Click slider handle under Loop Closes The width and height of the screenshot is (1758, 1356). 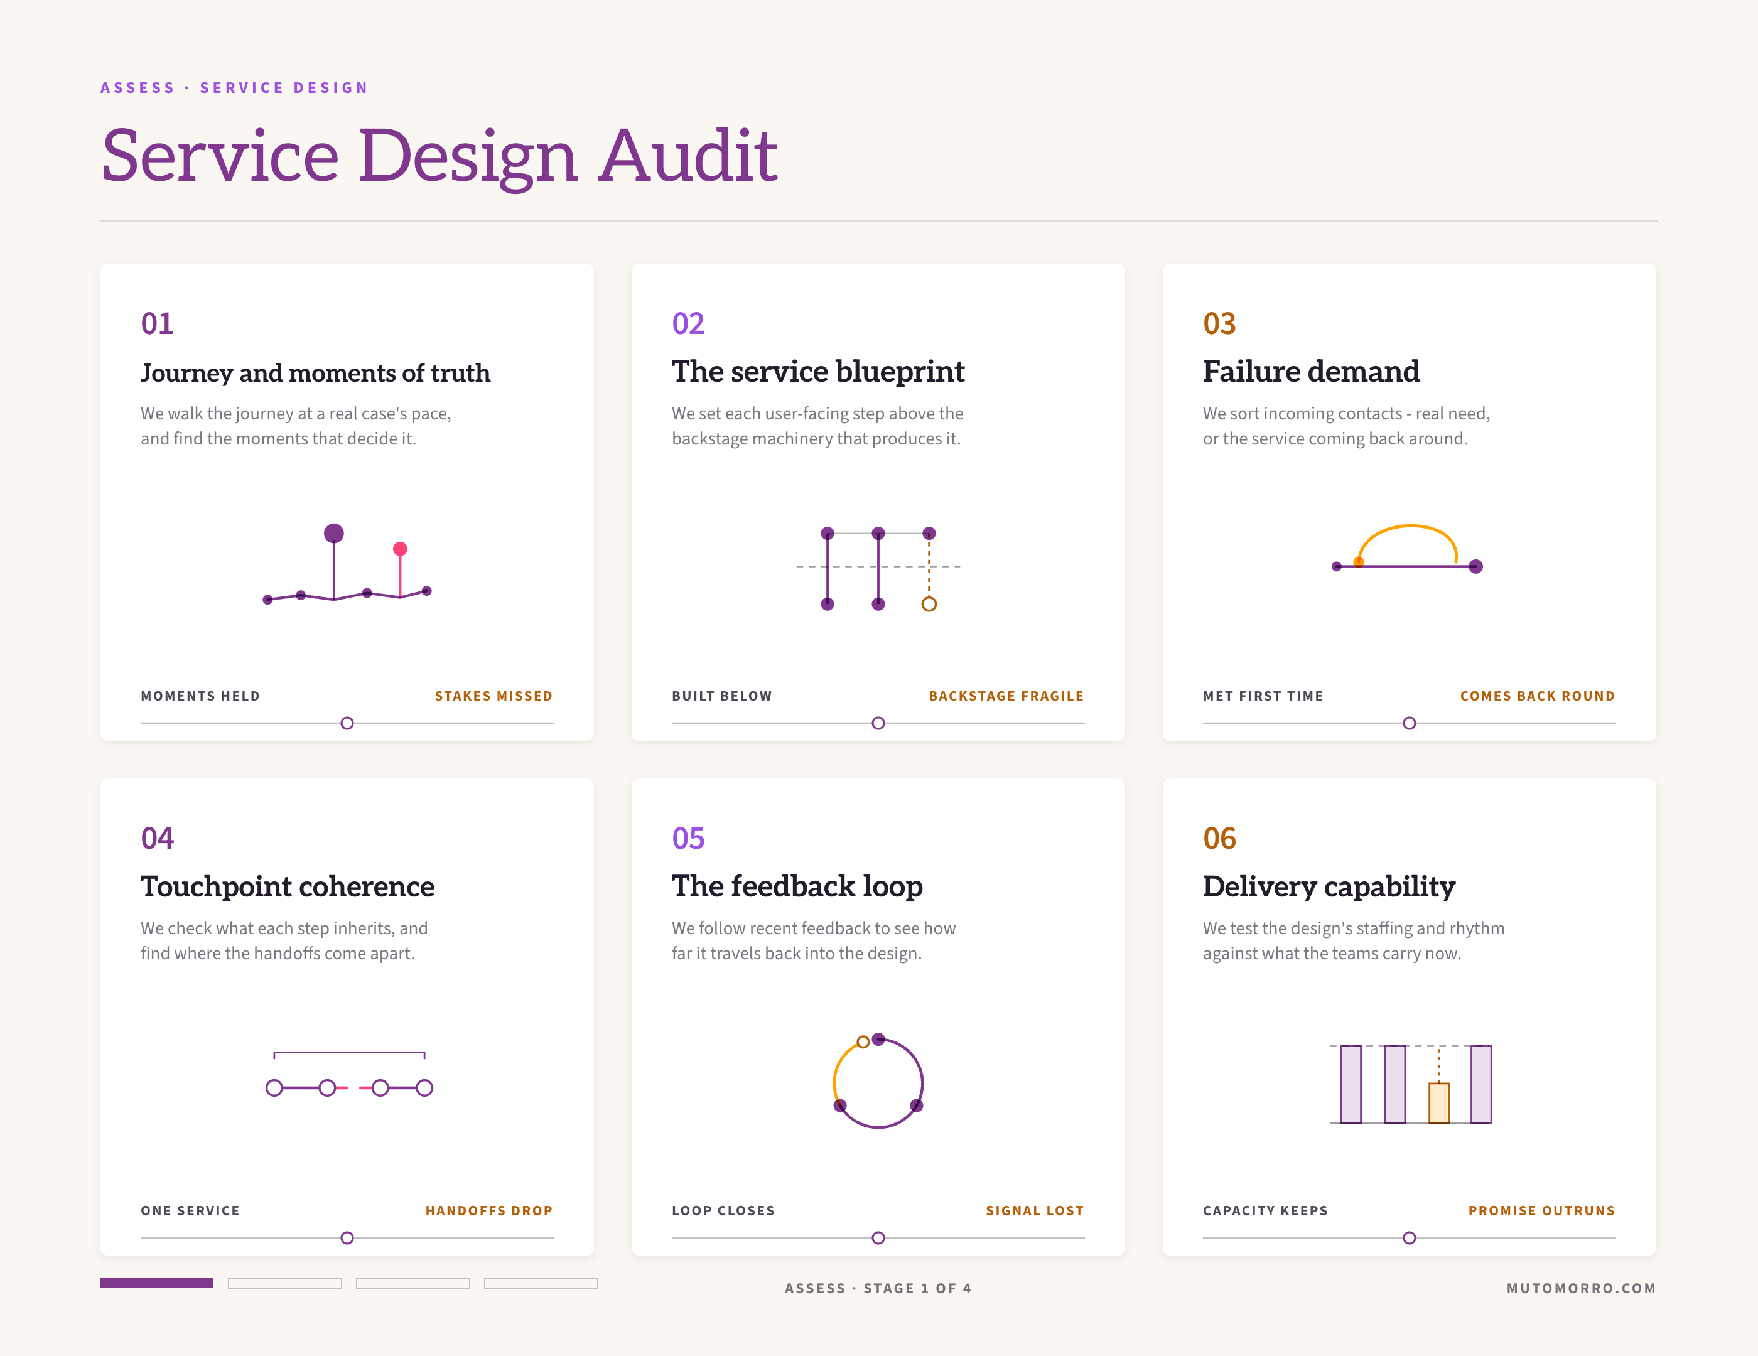pyautogui.click(x=878, y=1238)
